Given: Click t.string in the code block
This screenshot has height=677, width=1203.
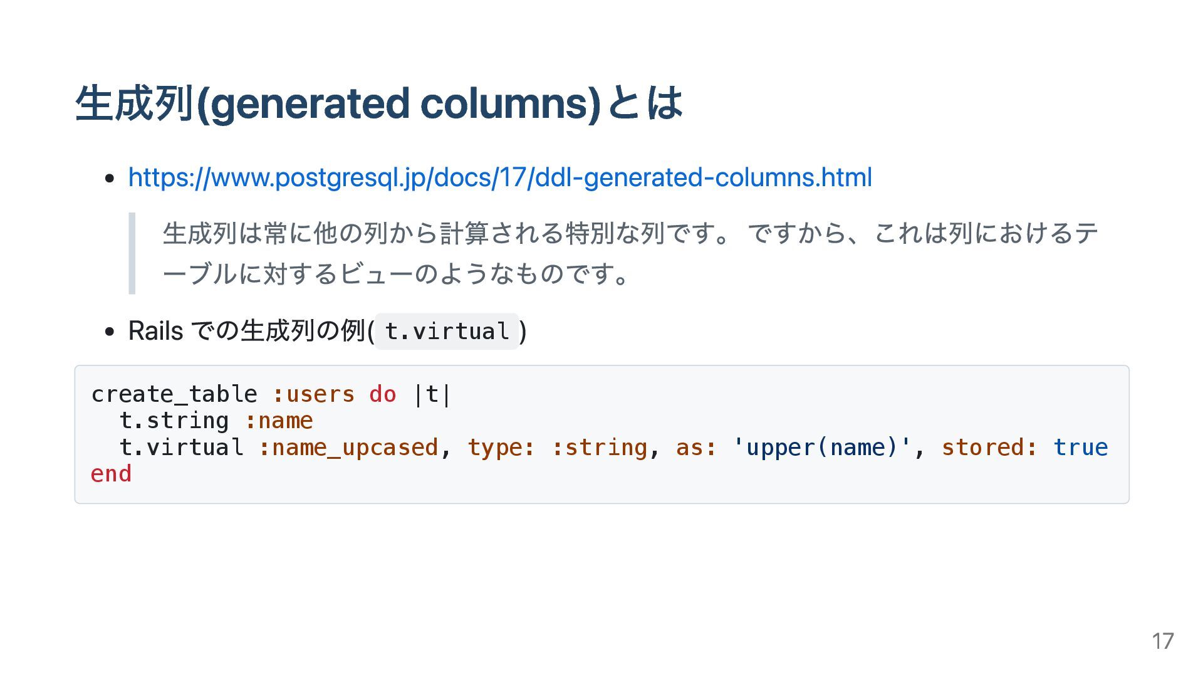Looking at the screenshot, I should (174, 421).
